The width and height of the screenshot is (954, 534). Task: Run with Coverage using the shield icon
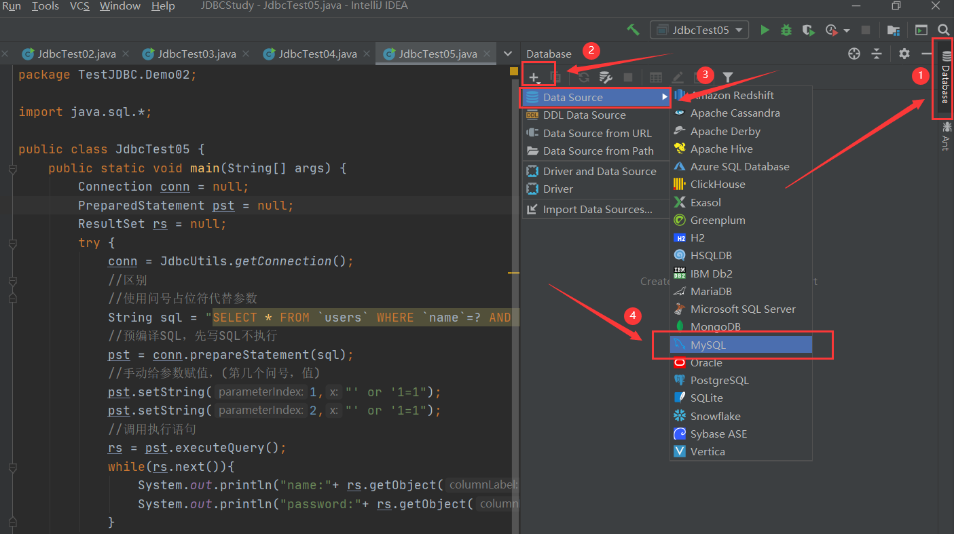click(x=807, y=30)
